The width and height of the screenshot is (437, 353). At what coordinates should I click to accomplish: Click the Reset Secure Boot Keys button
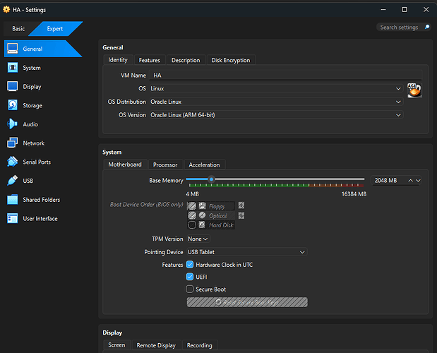247,302
